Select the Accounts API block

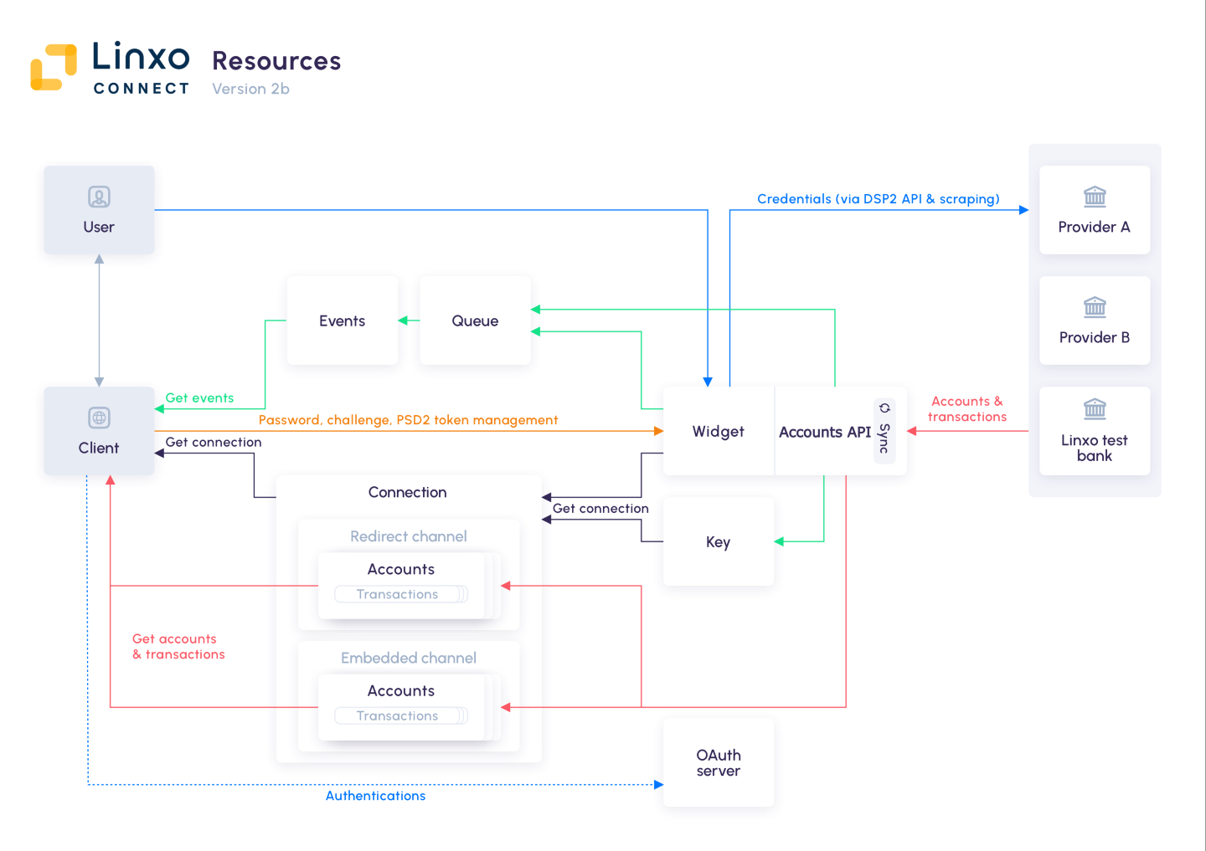coord(841,431)
